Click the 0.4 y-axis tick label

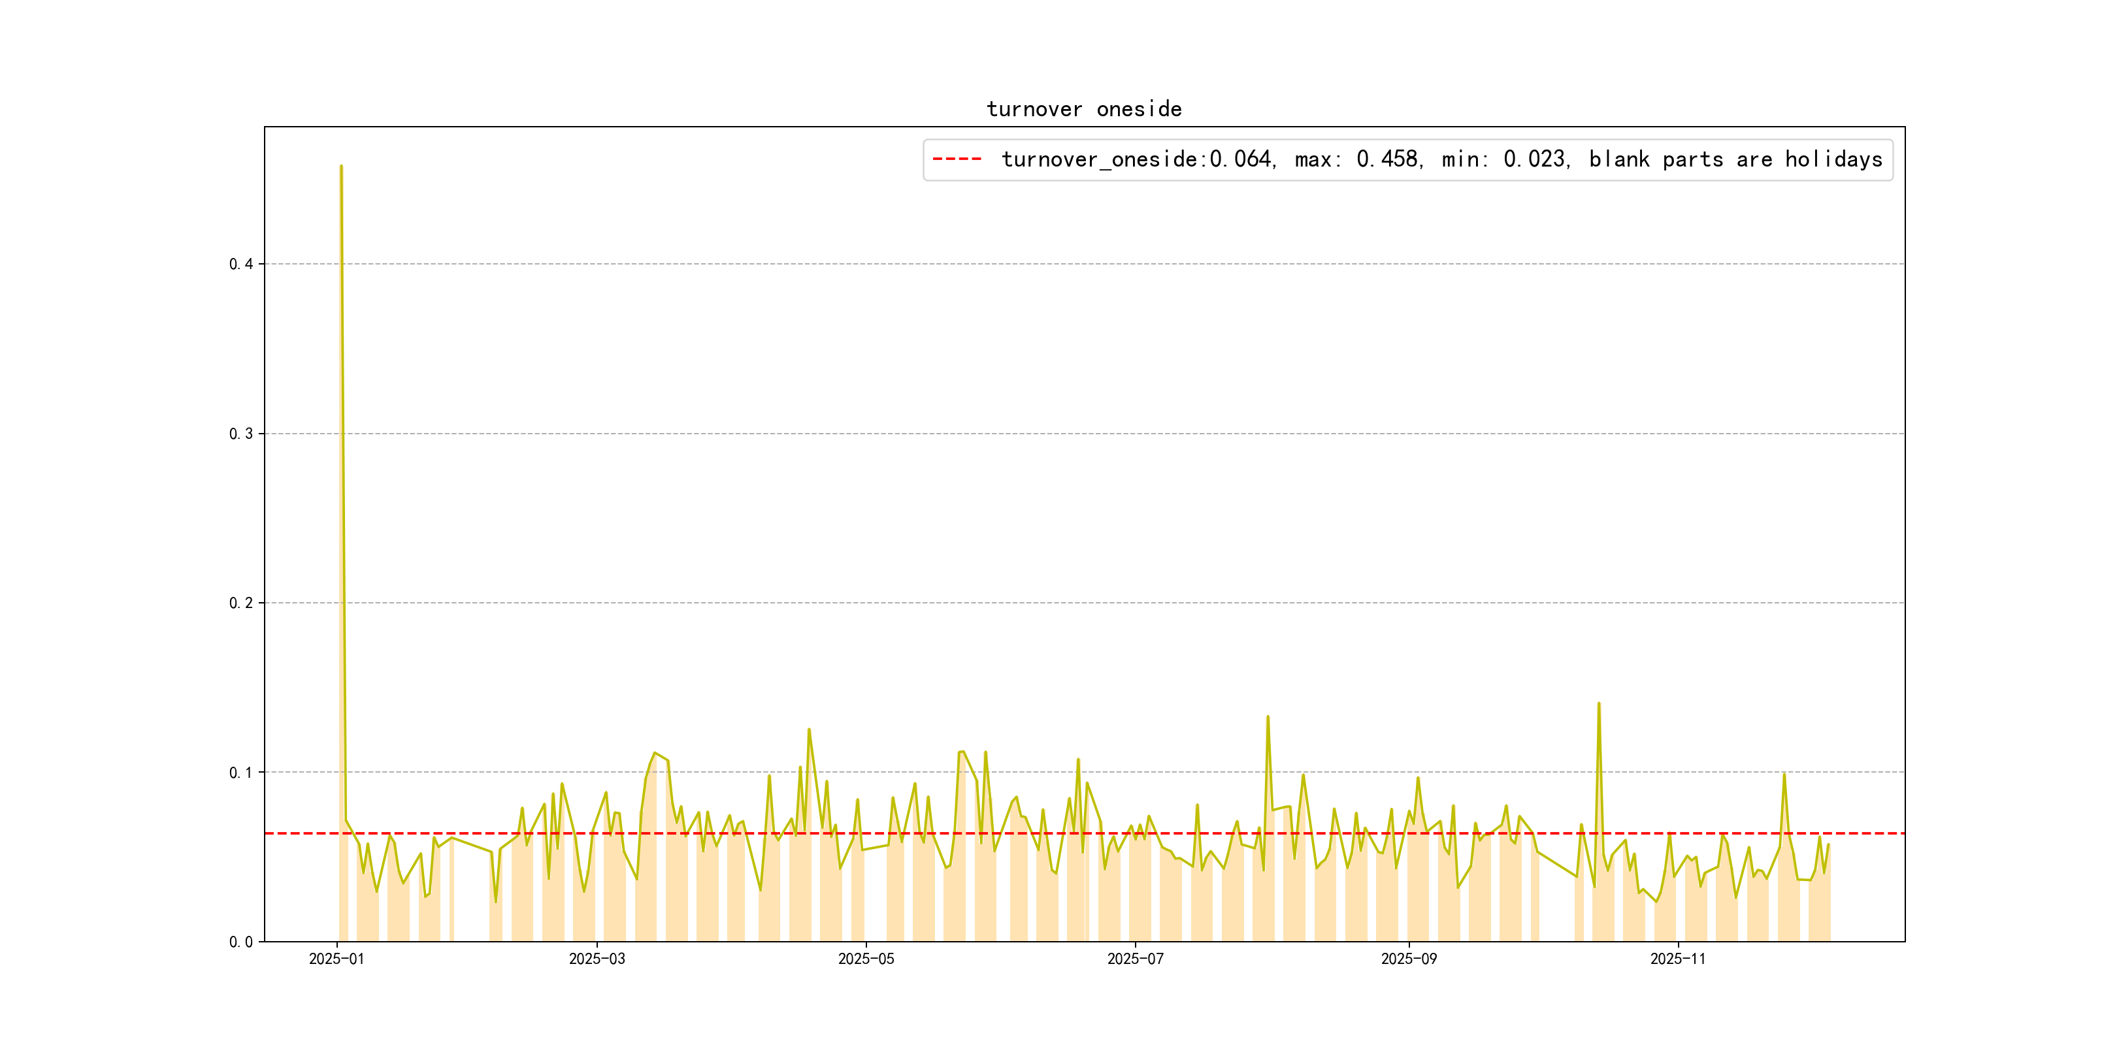click(241, 264)
